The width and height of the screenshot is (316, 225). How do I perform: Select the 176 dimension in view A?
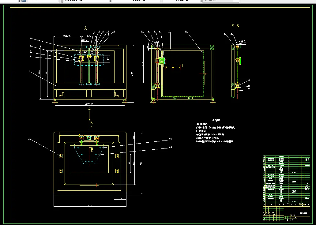coord(89,36)
